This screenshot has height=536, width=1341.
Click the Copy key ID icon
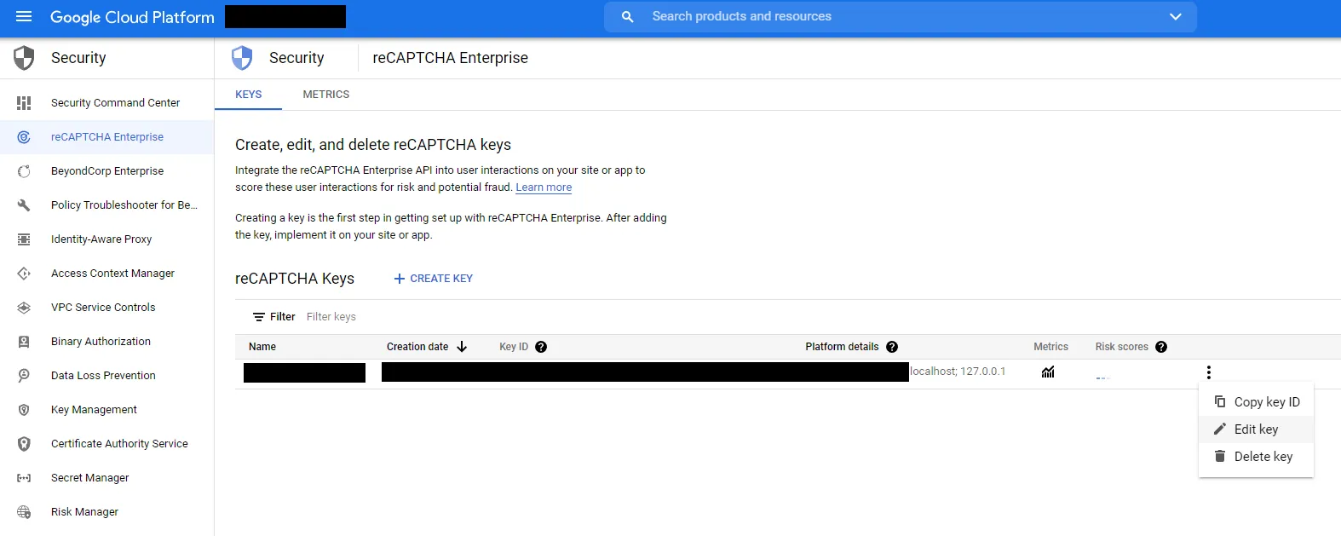[x=1220, y=401]
